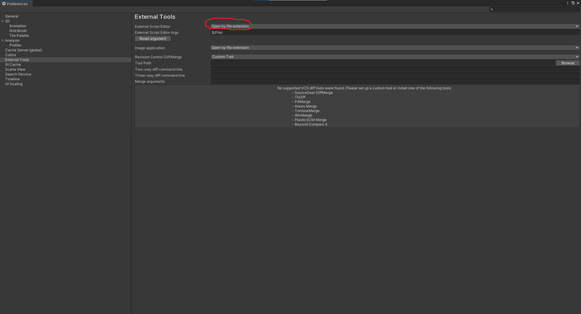Click the Tool Path input field
The height and width of the screenshot is (314, 581).
382,63
